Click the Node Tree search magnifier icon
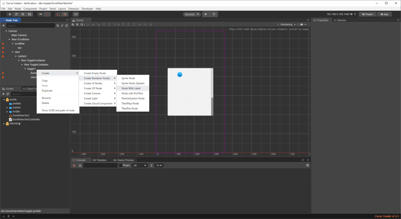This screenshot has width=401, height=219. [x=58, y=25]
